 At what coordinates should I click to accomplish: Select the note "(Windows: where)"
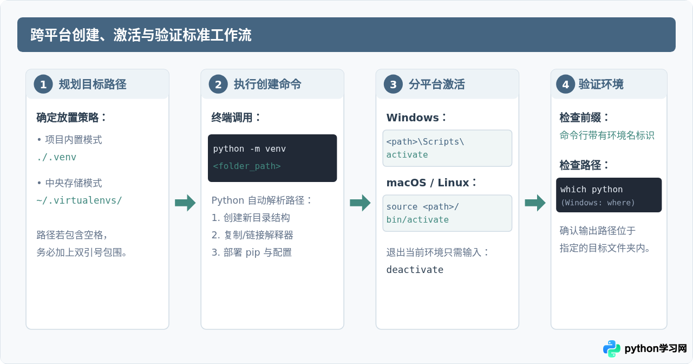pos(598,203)
